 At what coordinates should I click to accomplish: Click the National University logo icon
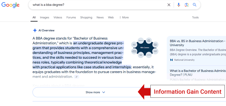[x=172, y=60]
